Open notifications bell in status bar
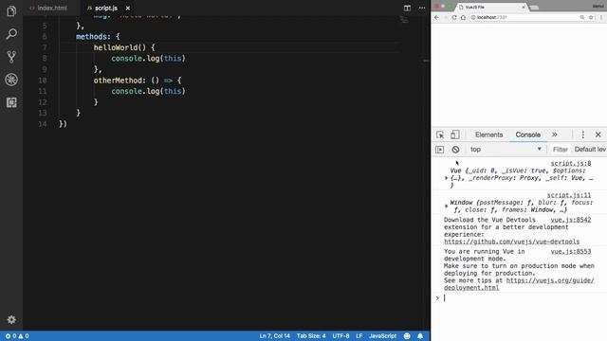The image size is (607, 341). click(420, 336)
